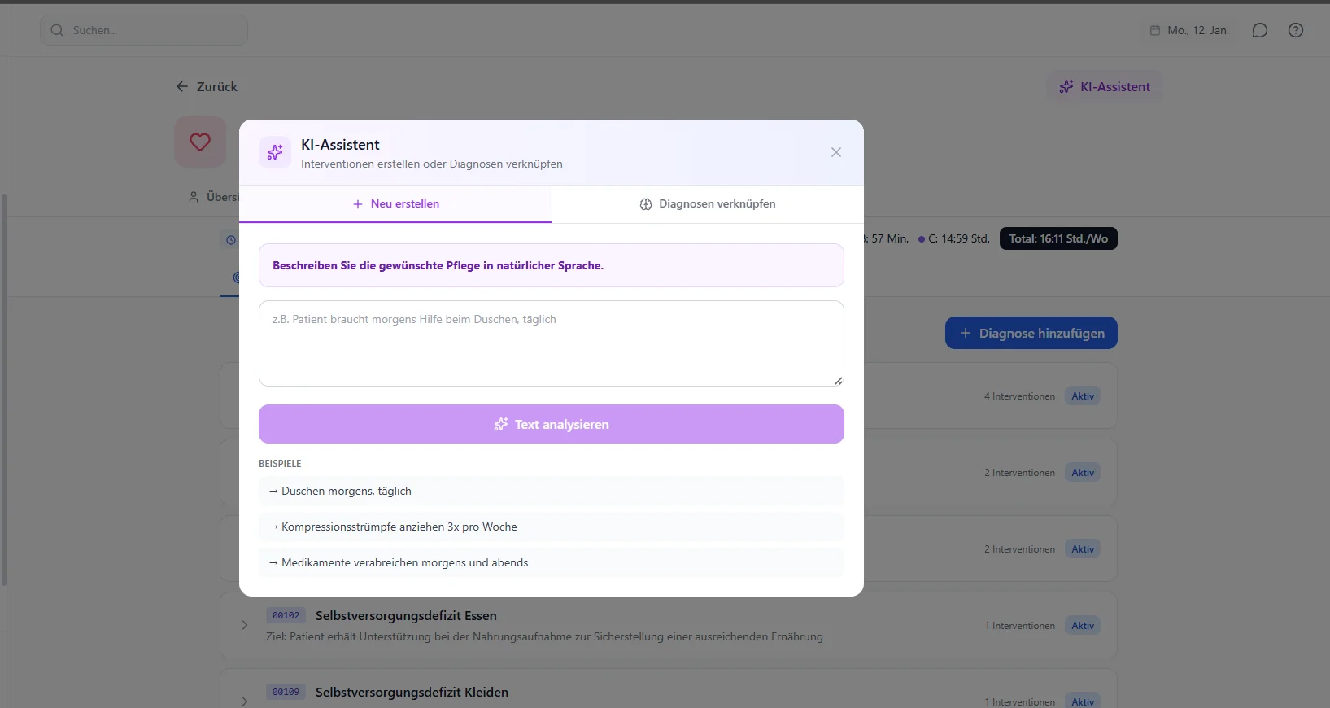Click Aktiv badge next to 4 Interventionen
Screen dimensions: 1330x708
1083,396
